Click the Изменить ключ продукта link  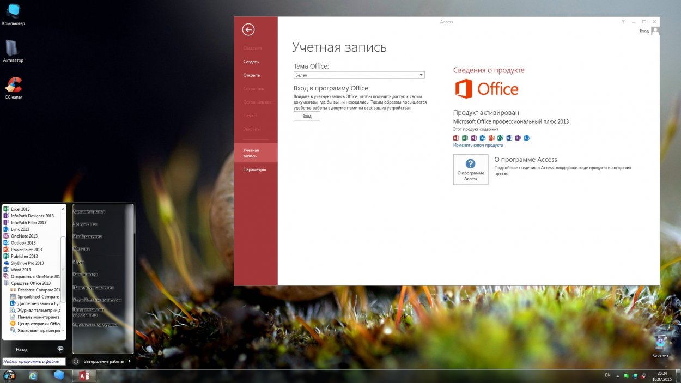coord(478,145)
